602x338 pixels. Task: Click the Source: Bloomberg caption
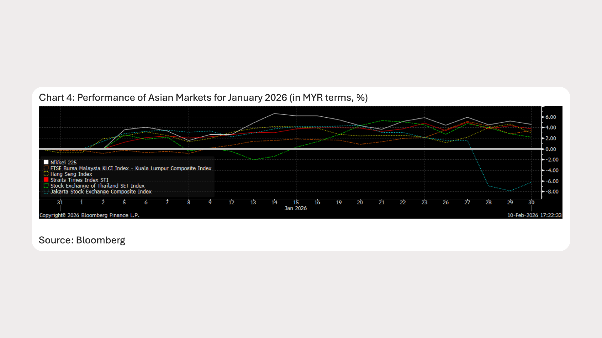pos(82,240)
